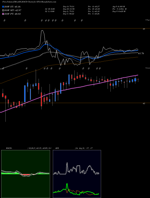Click the 'Day C: 80.22' value
The width and height of the screenshot is (150, 198).
(x=68, y=14)
